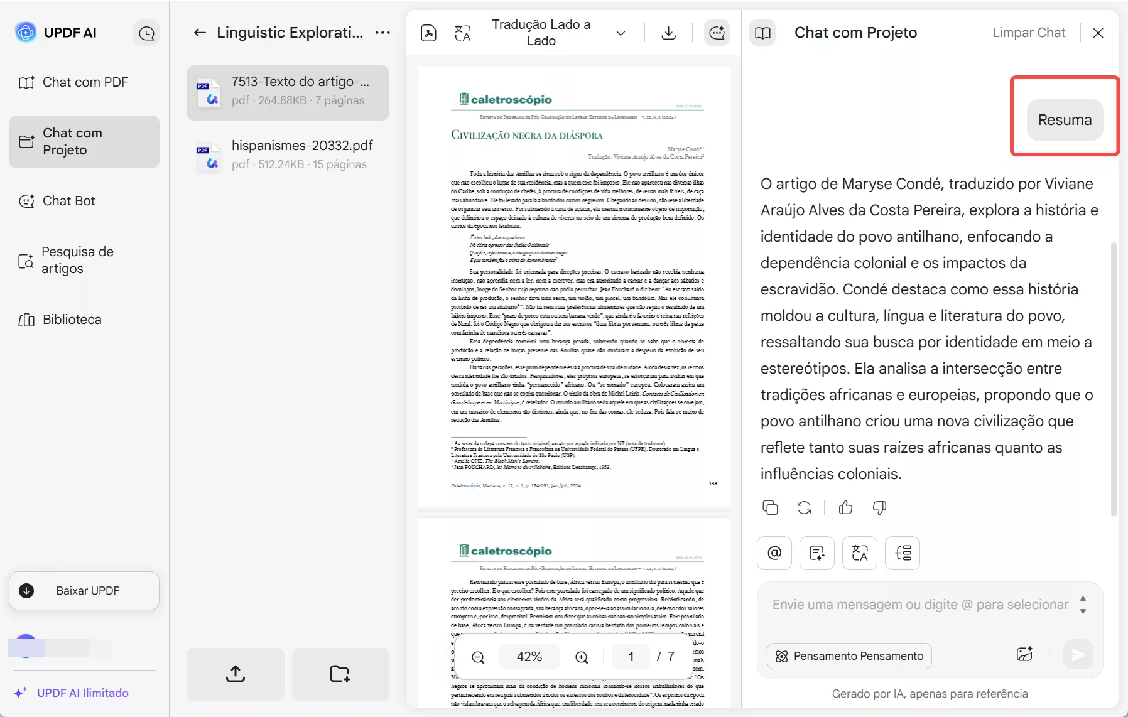Click the user avatar in sidebar
Viewport: 1128px width, 717px height.
26,646
